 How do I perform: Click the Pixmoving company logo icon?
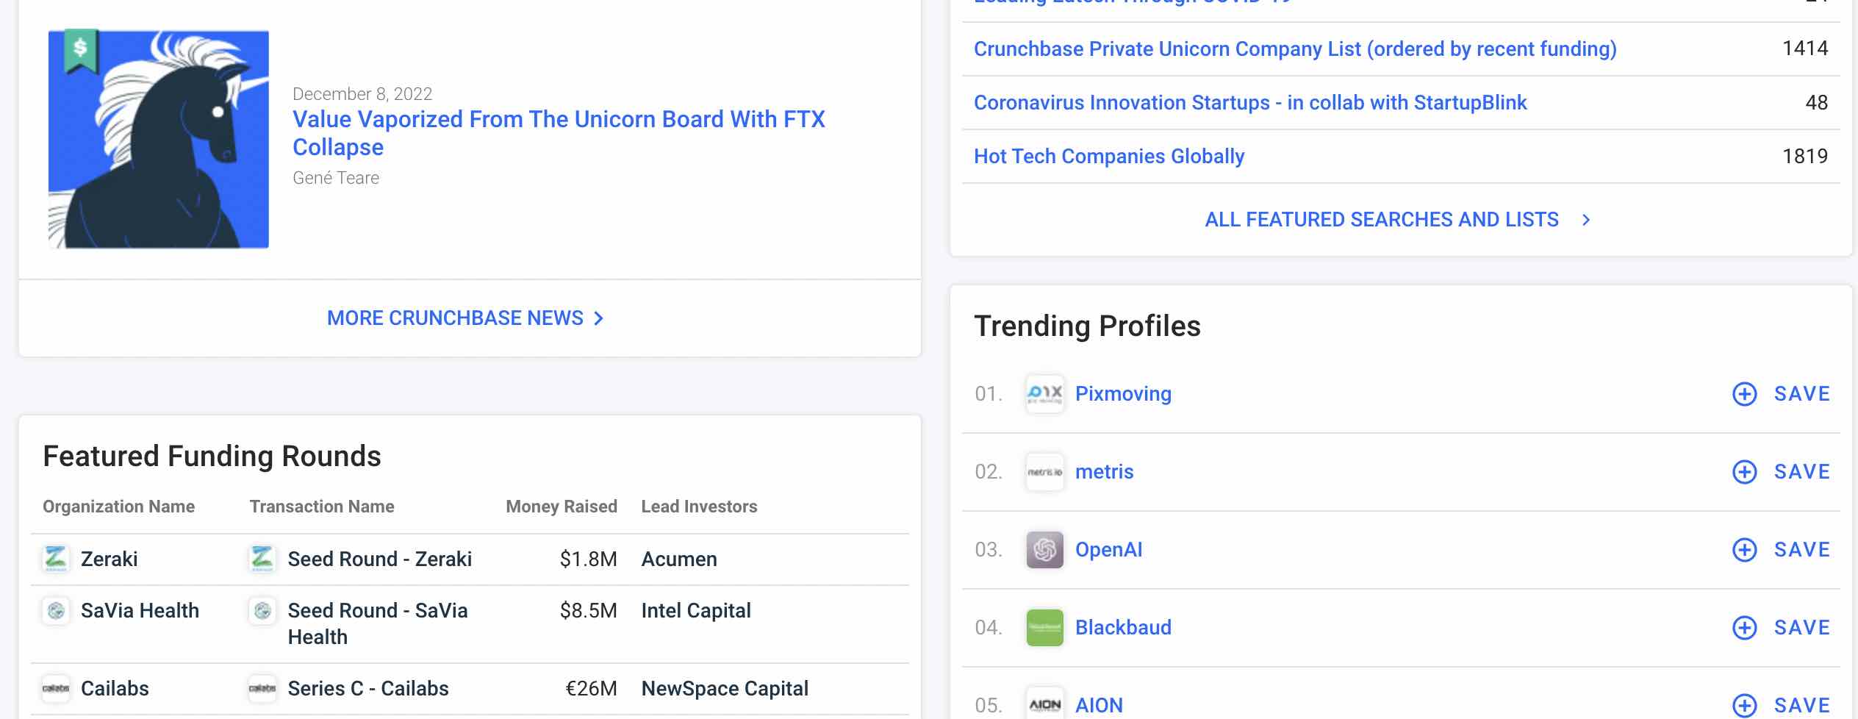pyautogui.click(x=1044, y=394)
